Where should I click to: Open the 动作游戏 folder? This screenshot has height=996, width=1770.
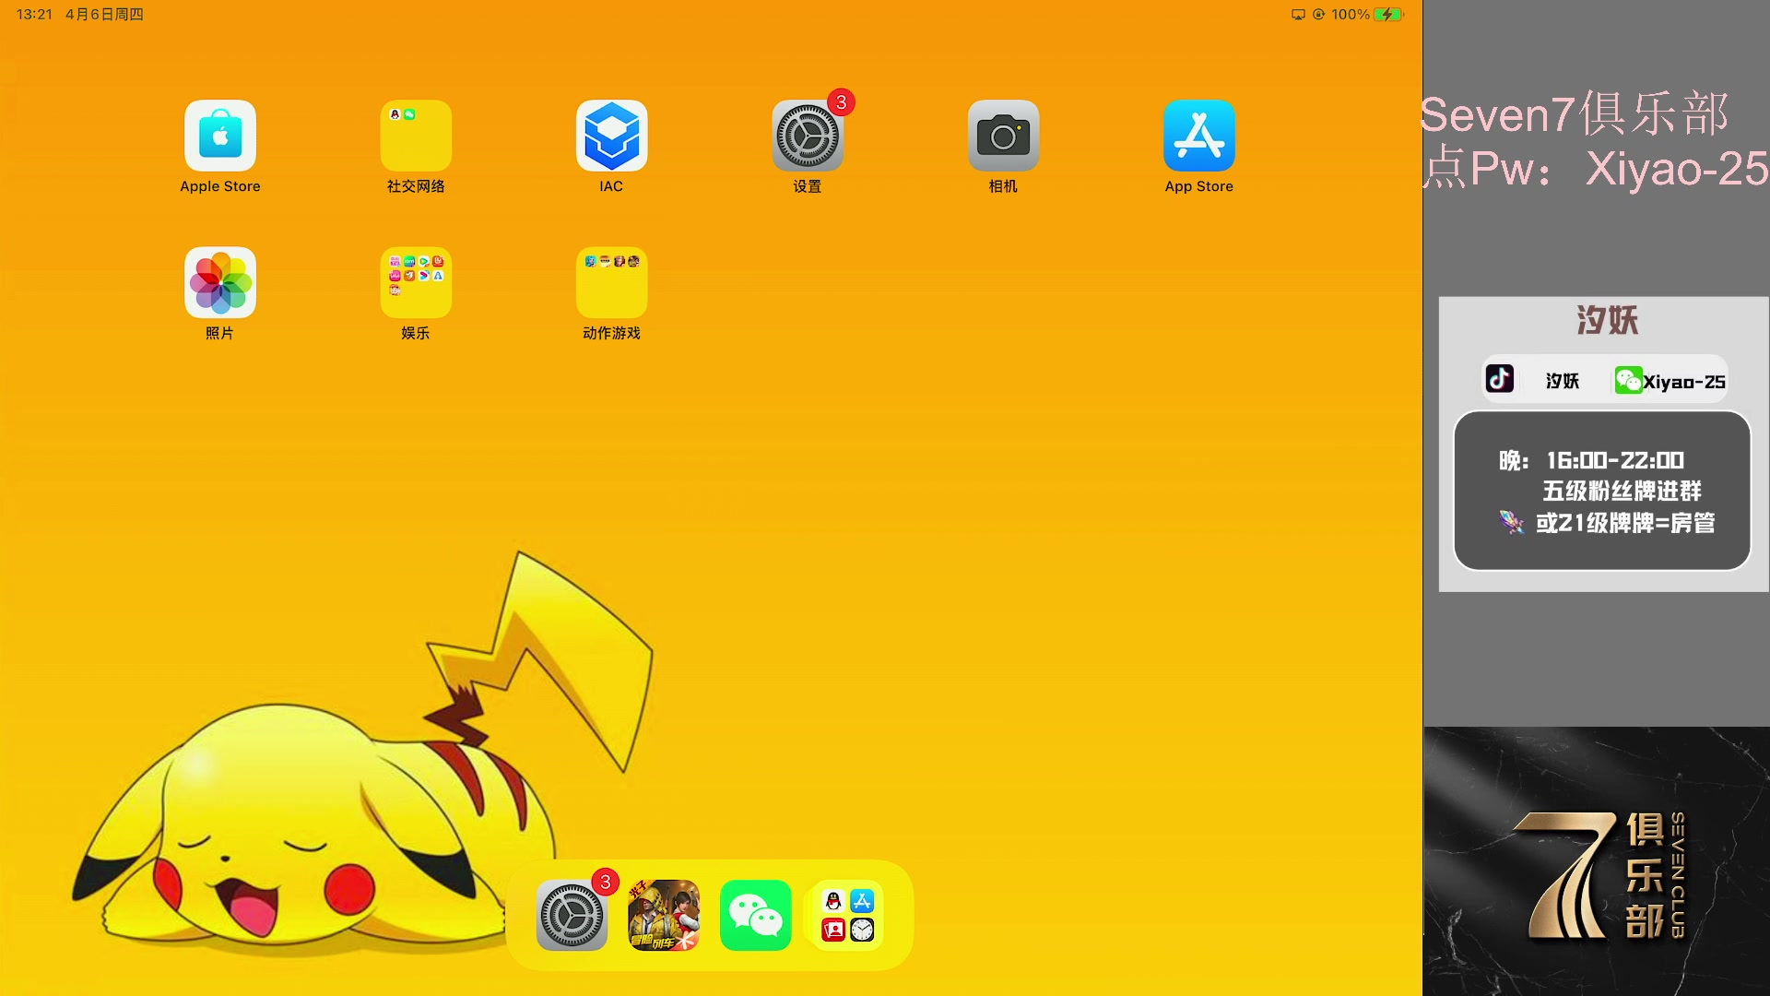coord(611,282)
